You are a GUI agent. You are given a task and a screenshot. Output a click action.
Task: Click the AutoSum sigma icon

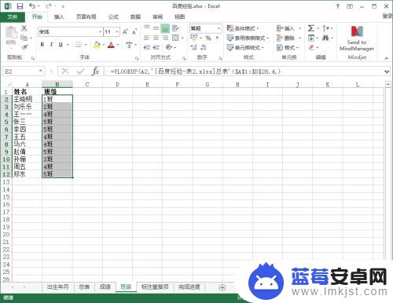click(311, 28)
